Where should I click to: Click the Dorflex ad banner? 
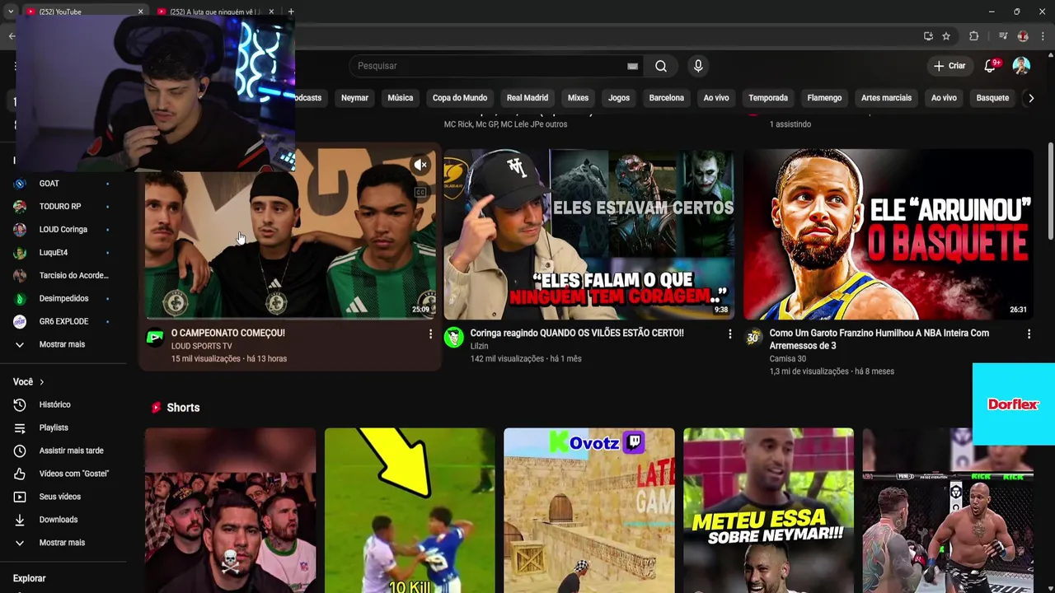pos(1014,404)
